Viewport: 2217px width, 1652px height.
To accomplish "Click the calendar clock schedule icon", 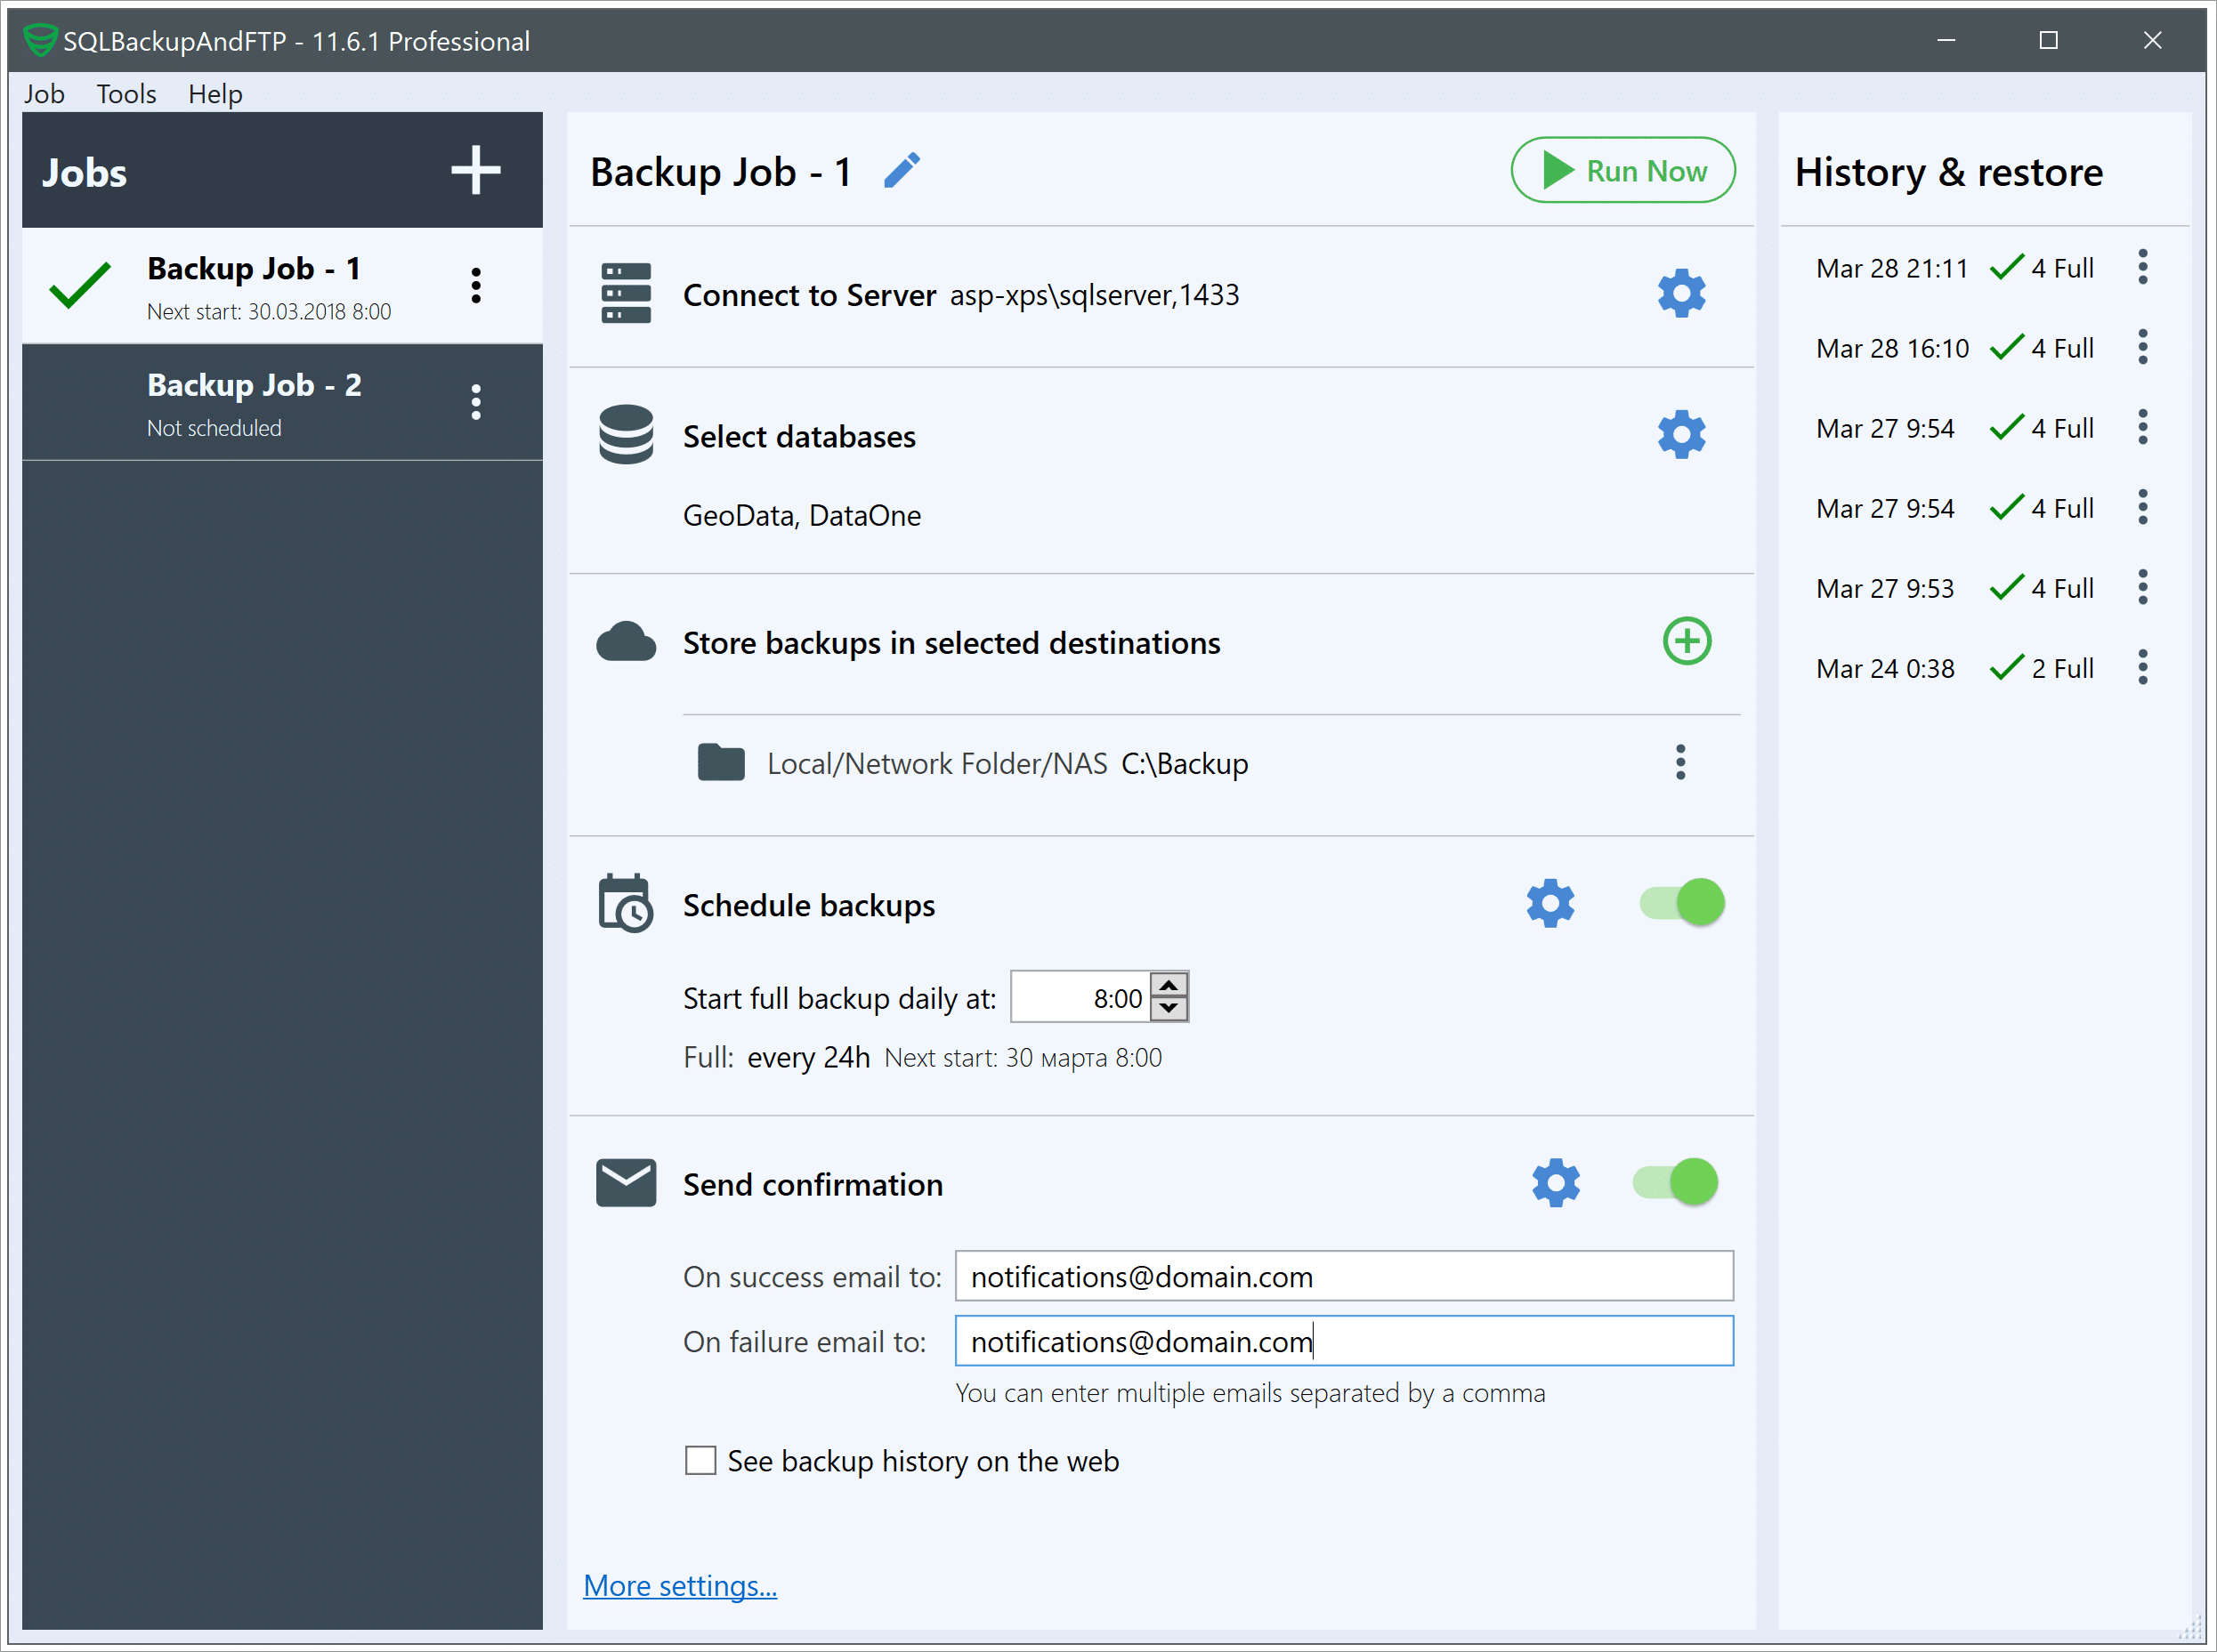I will (627, 904).
